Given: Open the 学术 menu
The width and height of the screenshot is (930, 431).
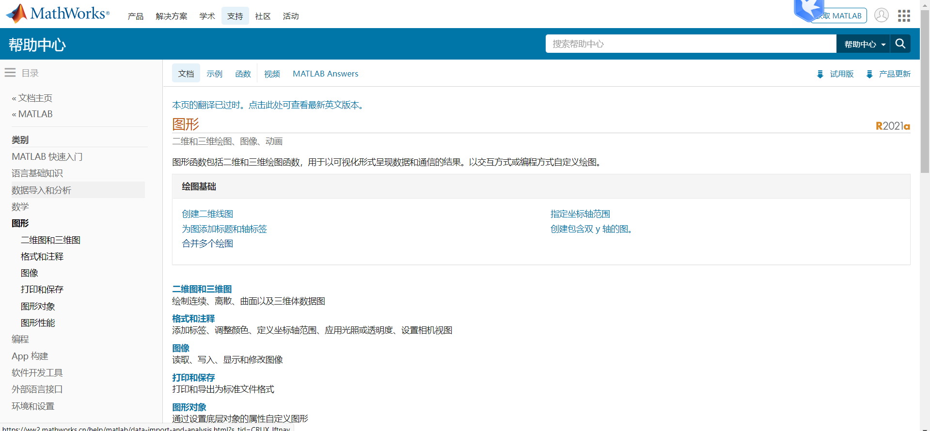Looking at the screenshot, I should [x=207, y=16].
